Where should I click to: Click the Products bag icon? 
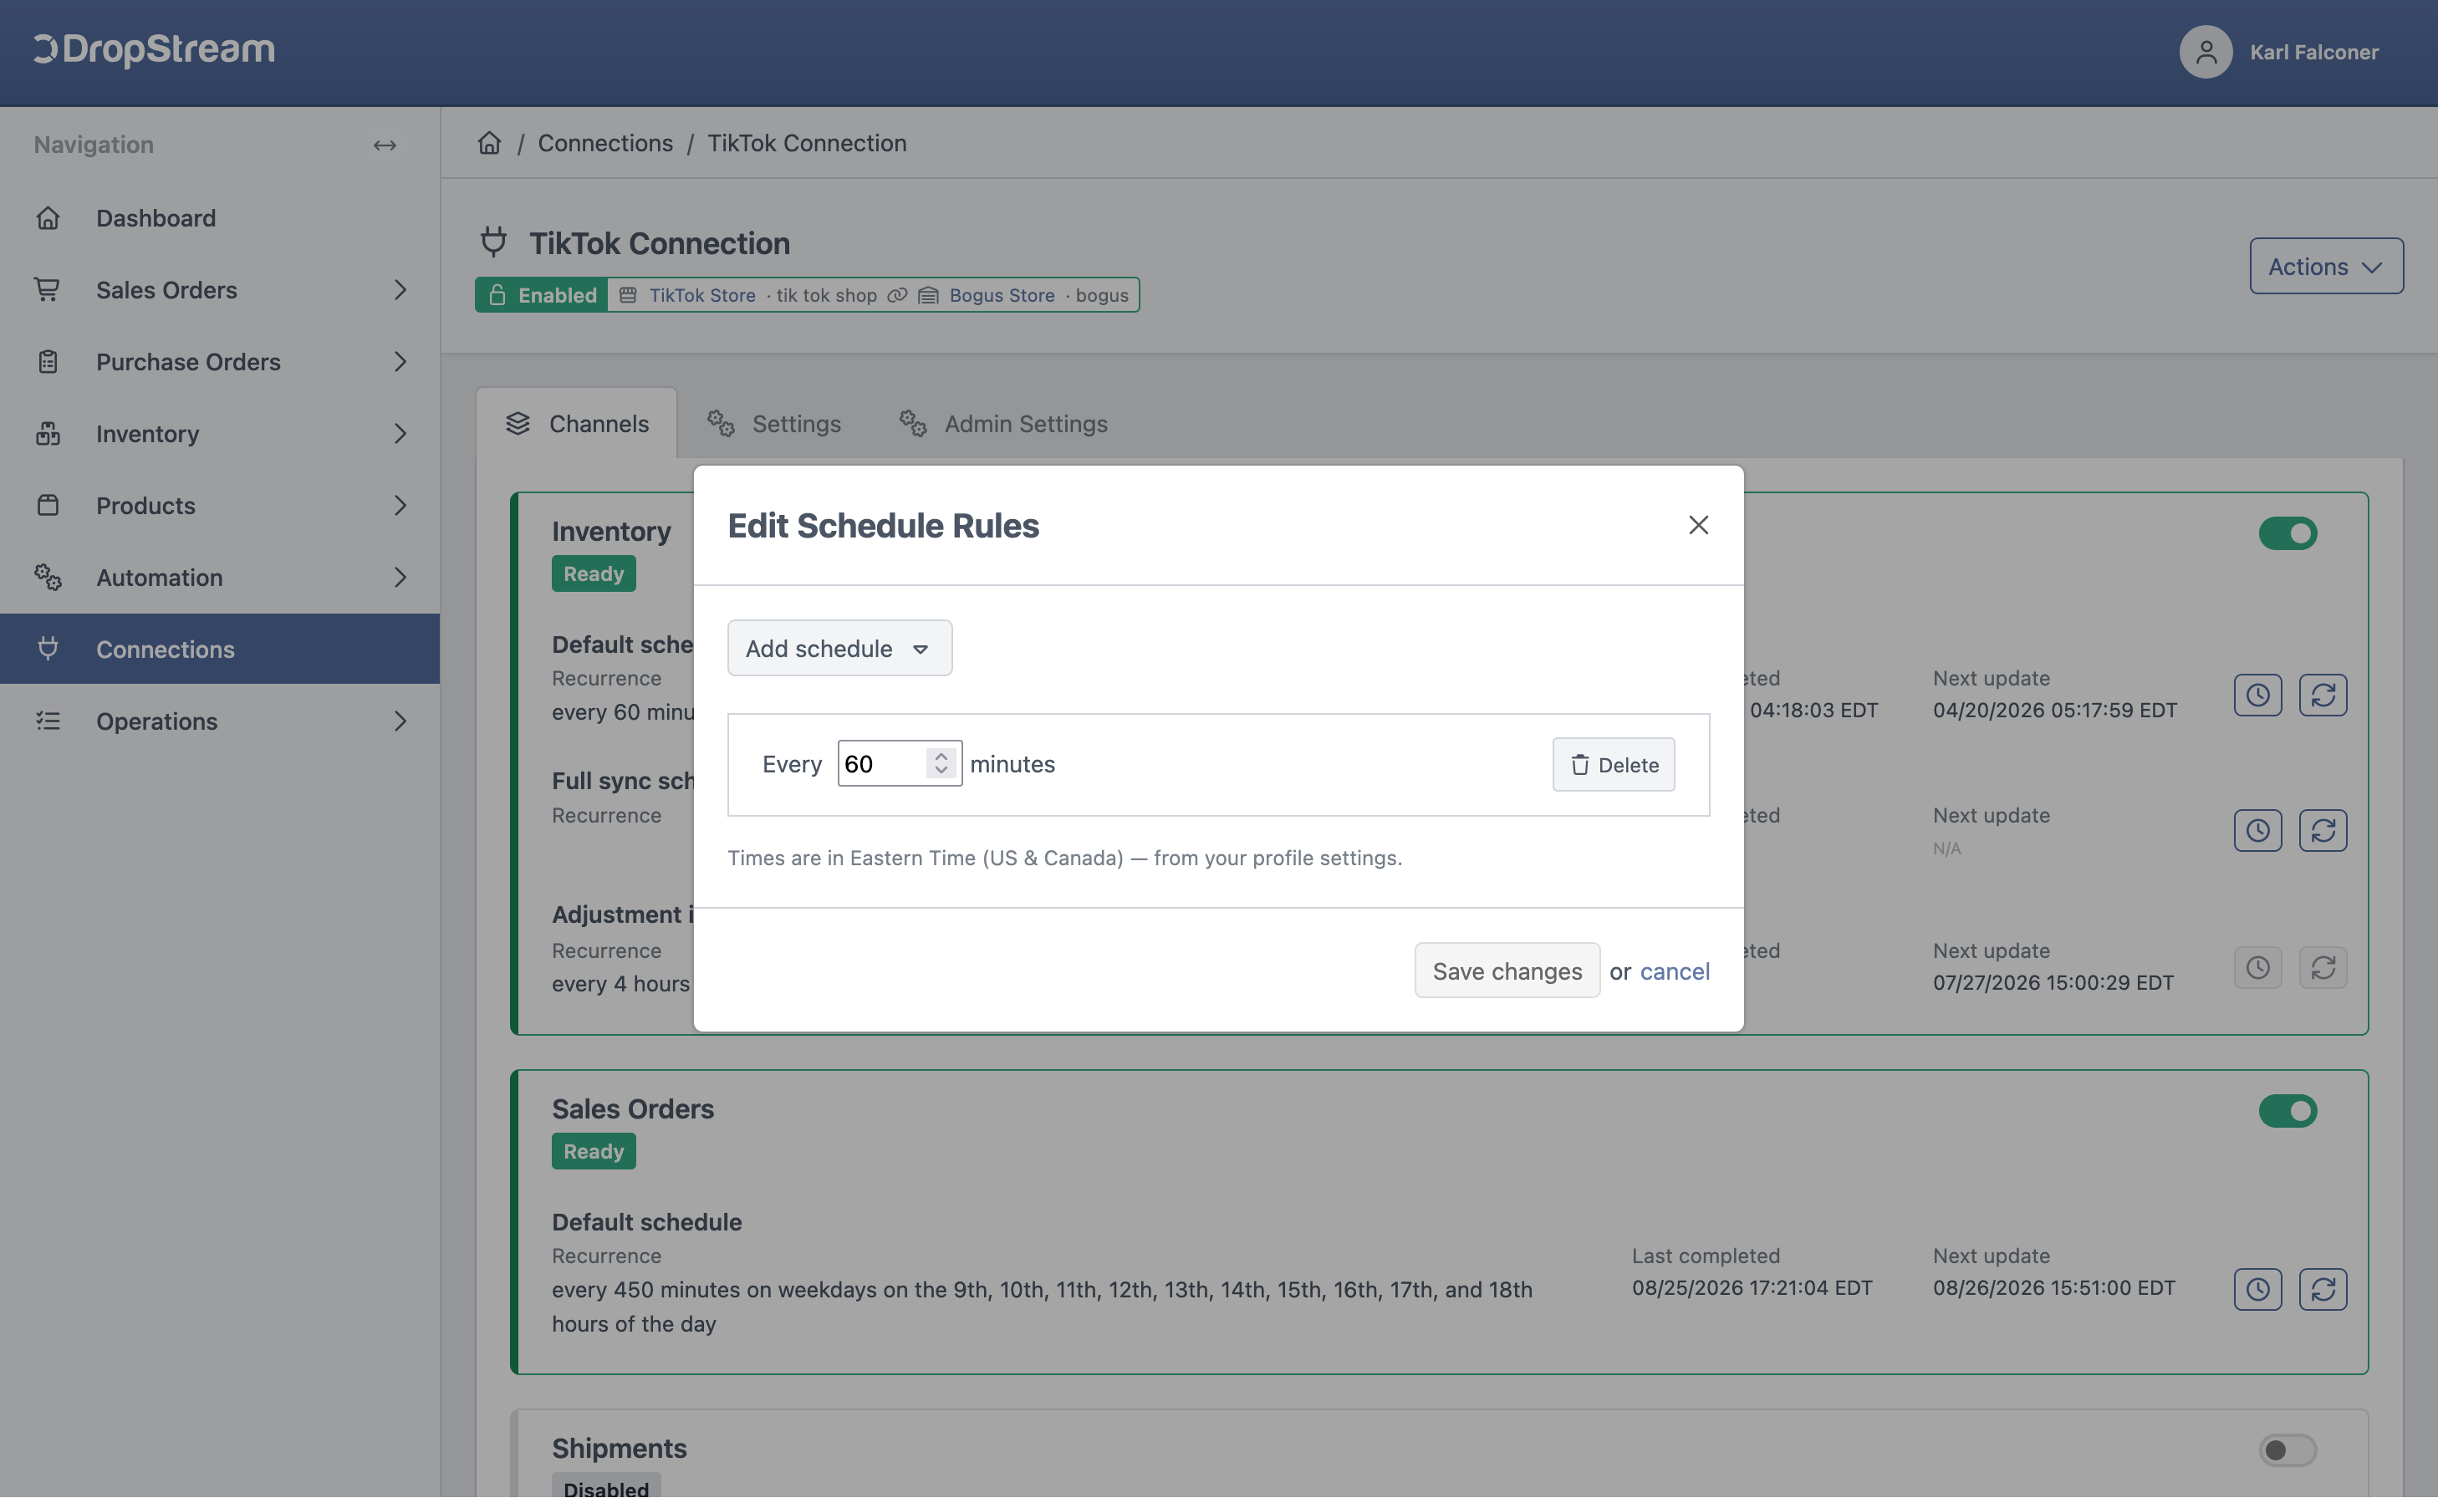[x=48, y=505]
